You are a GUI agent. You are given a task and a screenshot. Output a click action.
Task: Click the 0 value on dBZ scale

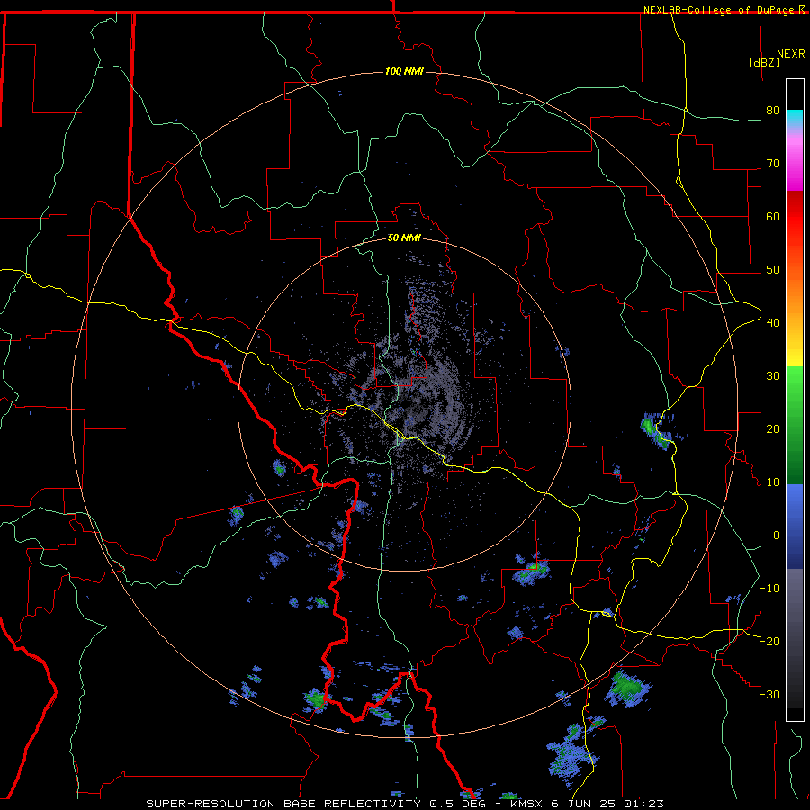777,535
